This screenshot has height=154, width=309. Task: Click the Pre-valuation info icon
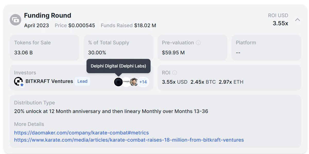(x=198, y=43)
